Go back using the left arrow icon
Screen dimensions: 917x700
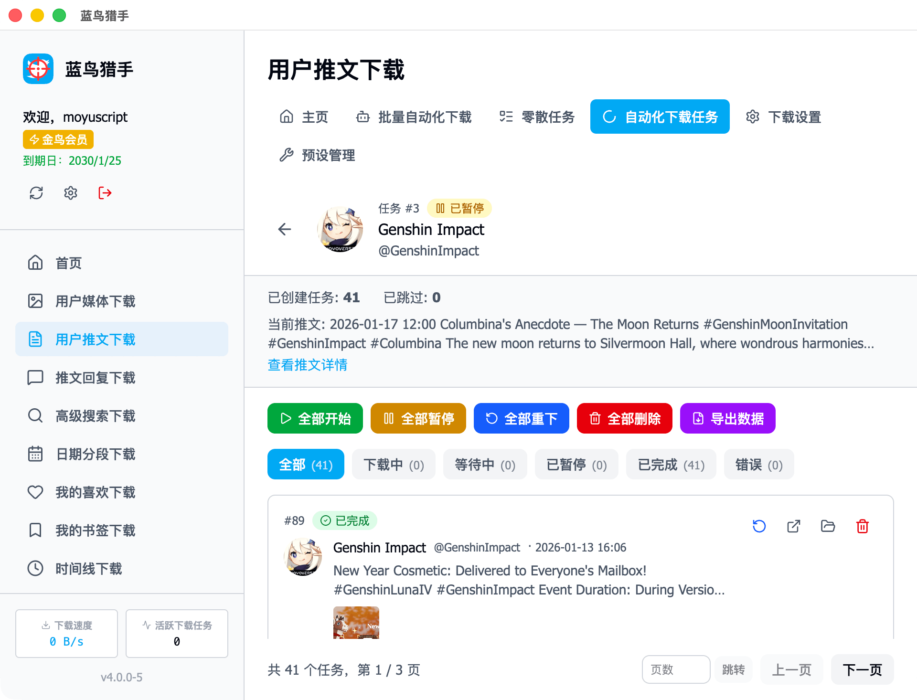tap(285, 229)
